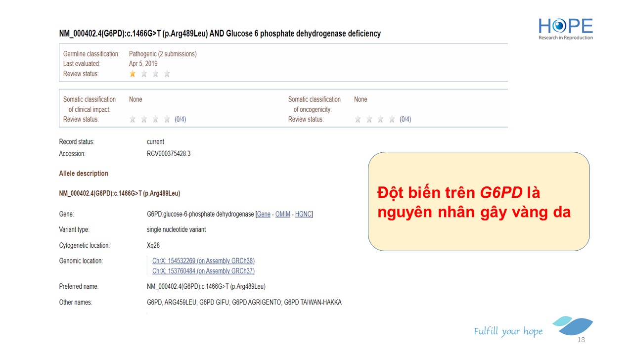Viewport: 633px width, 356px height.
Task: Click the yellow box about G6PD mutation
Action: 478,201
